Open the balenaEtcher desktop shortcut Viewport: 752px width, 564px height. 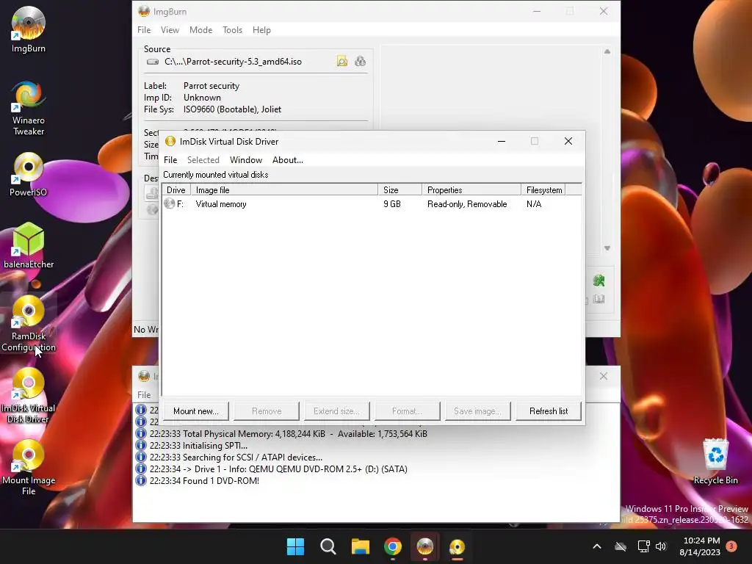click(x=29, y=245)
